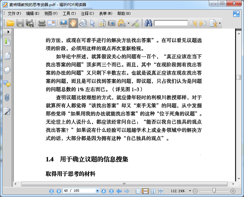Viewport: 244px width, 197px height.
Task: Switch to continuous page layout
Action: [145, 191]
